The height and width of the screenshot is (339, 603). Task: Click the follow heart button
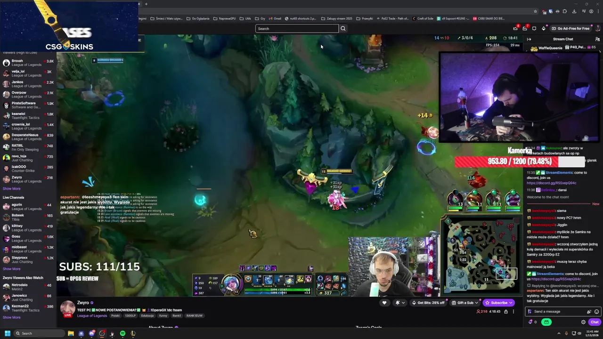(x=384, y=303)
